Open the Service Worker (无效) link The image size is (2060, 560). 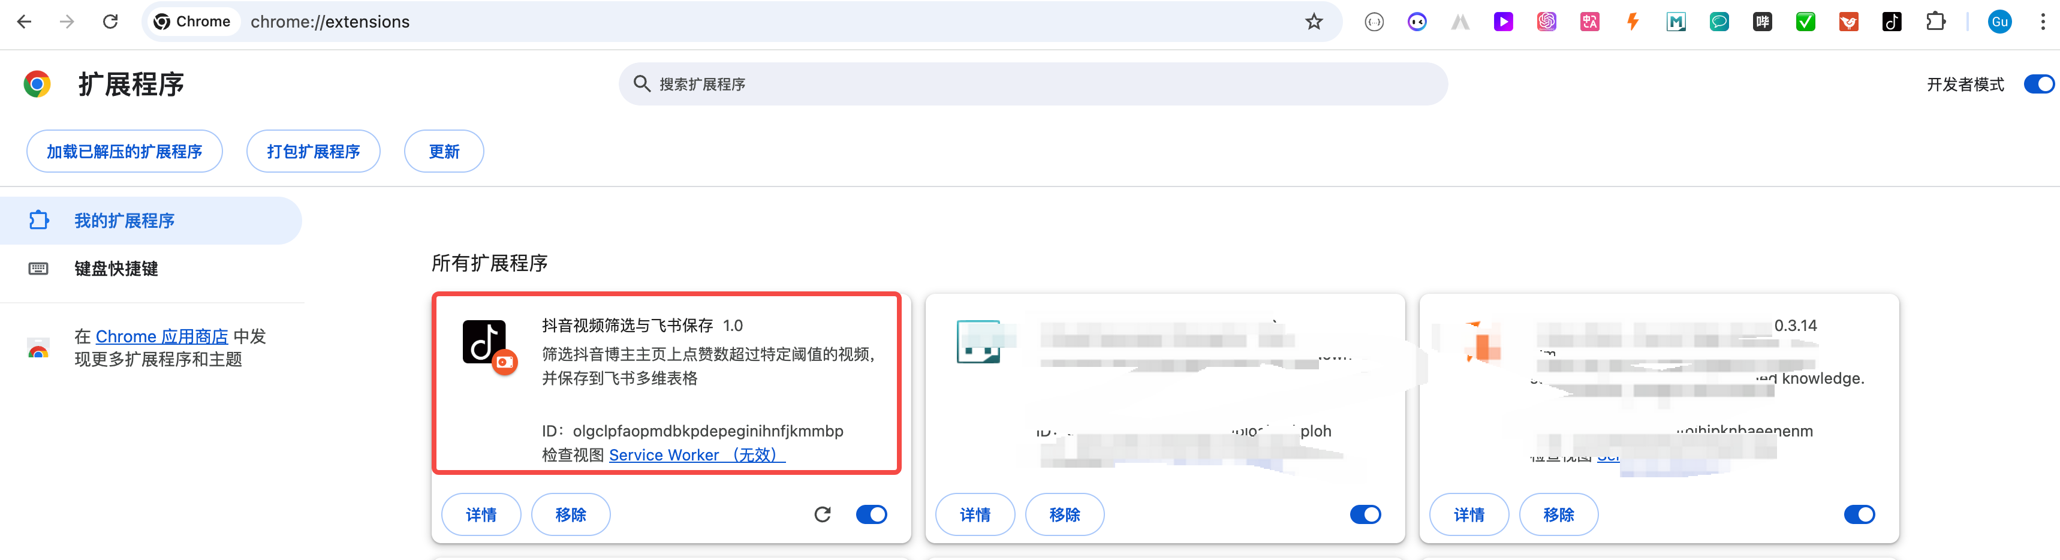pyautogui.click(x=697, y=455)
